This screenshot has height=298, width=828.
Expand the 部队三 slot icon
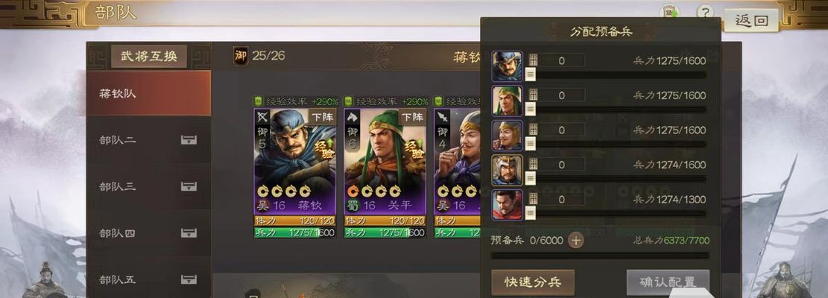[x=189, y=186]
